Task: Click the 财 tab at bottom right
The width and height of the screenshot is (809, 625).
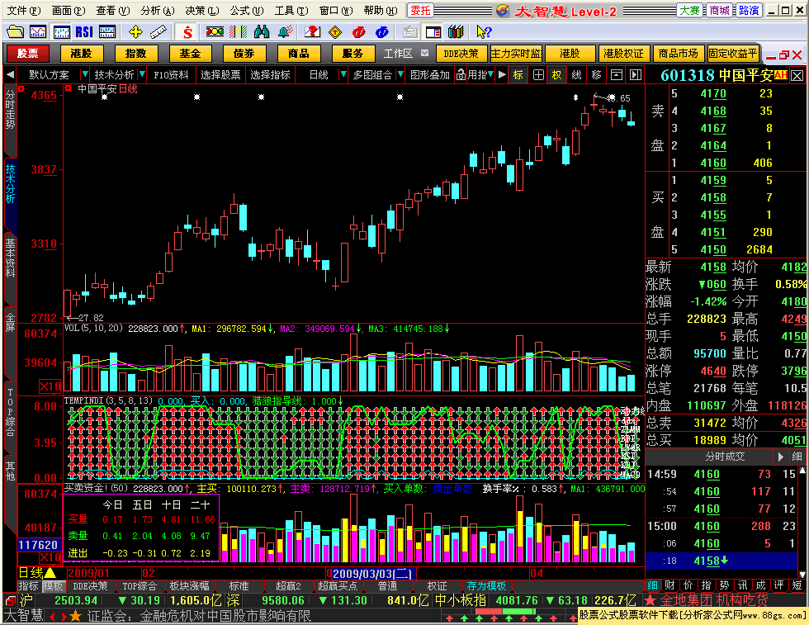Action: coord(669,585)
